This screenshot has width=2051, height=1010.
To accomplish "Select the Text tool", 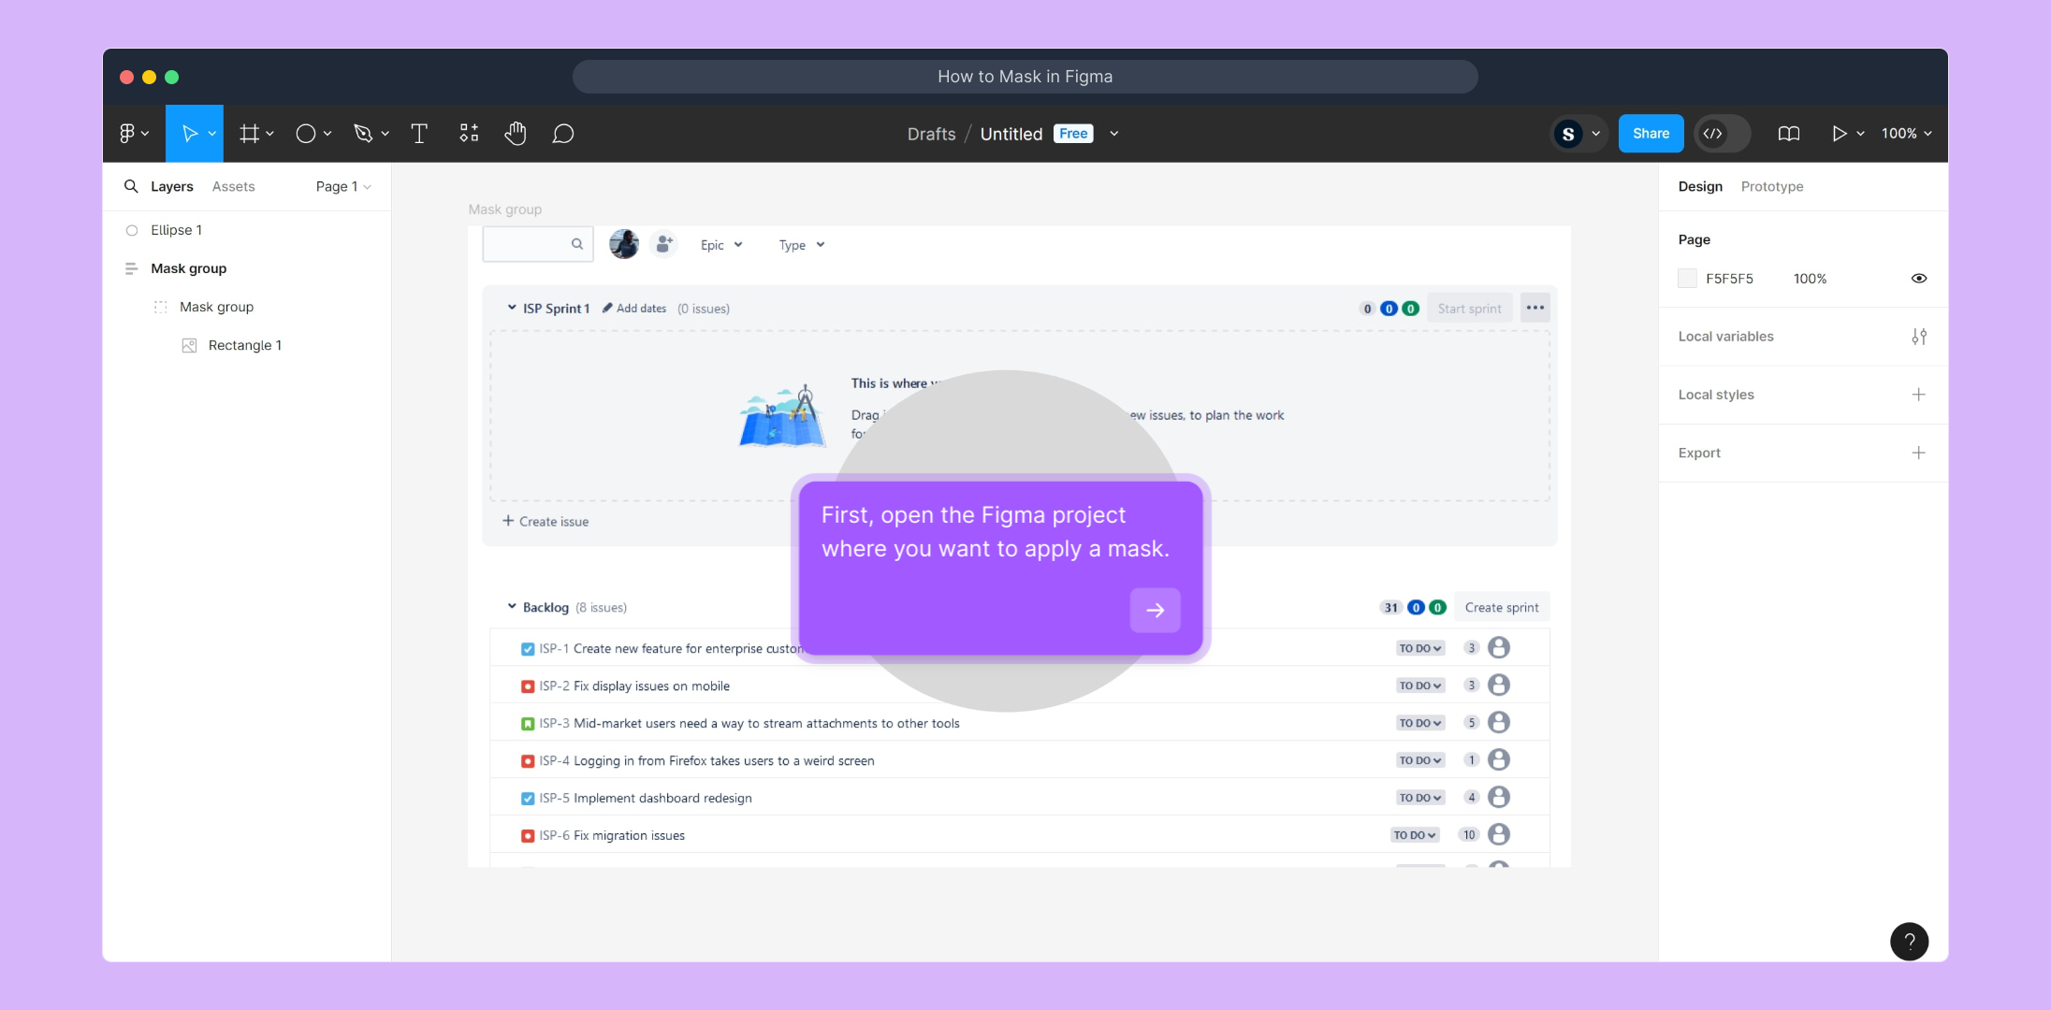I will pos(419,134).
